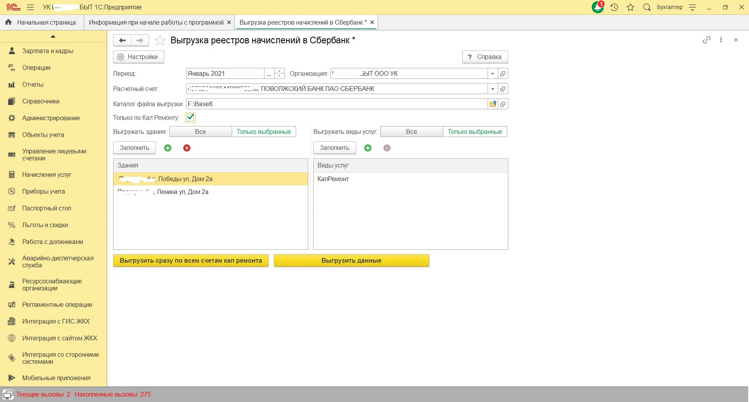Add a building with green plus icon
The width and height of the screenshot is (749, 402).
tap(168, 148)
